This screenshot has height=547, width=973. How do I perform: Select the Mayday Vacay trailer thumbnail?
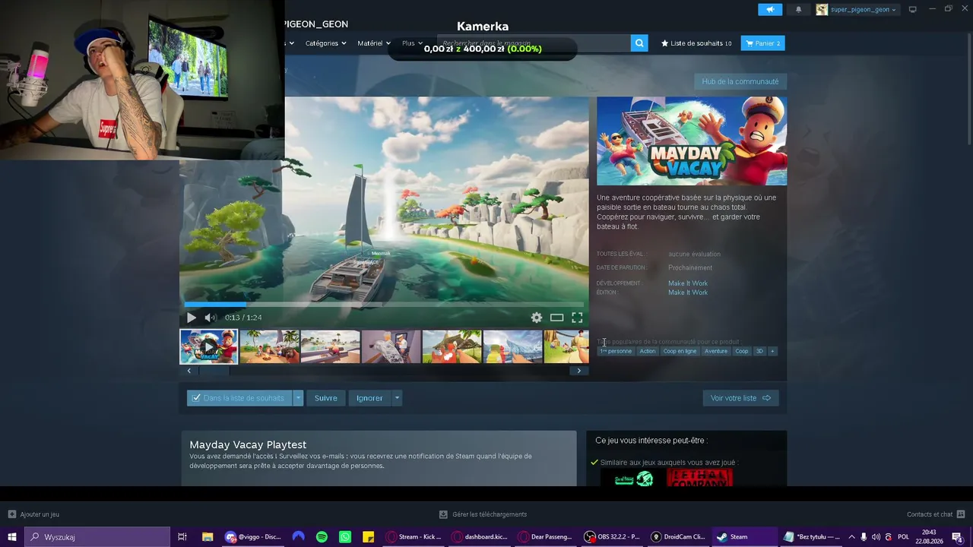coord(209,346)
